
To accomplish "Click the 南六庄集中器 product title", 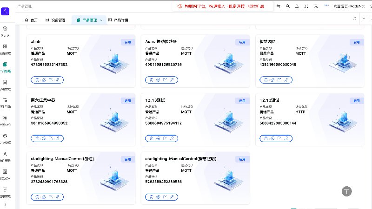I will (43, 100).
